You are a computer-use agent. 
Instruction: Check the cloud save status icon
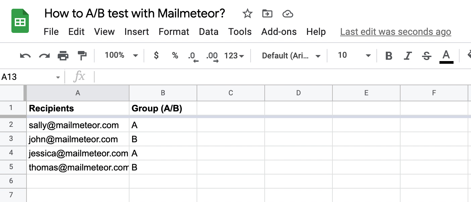pyautogui.click(x=288, y=14)
